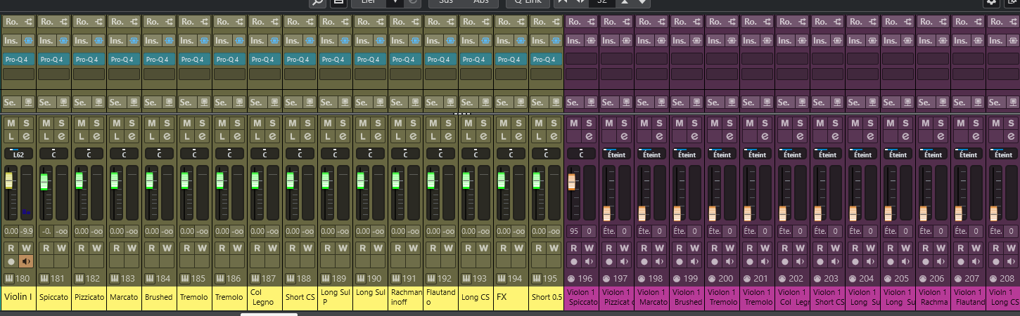
Task: Select the Flautando channel name label
Action: pos(441,298)
